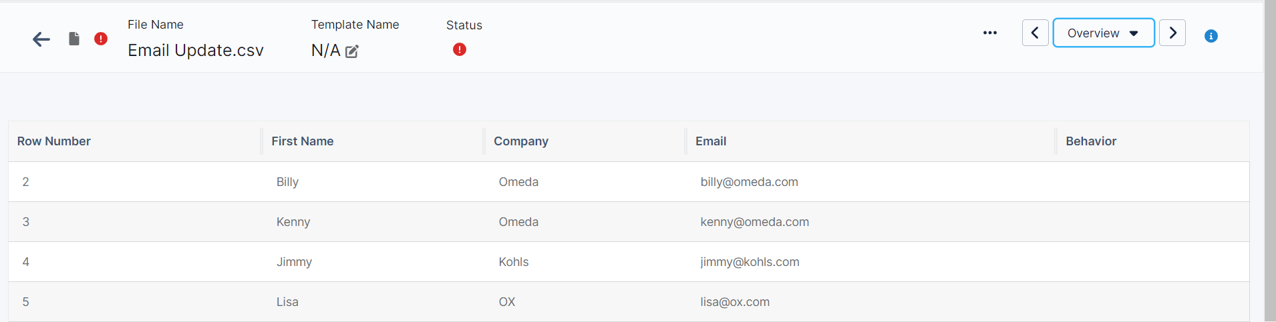Click the Behavior column header

point(1091,141)
